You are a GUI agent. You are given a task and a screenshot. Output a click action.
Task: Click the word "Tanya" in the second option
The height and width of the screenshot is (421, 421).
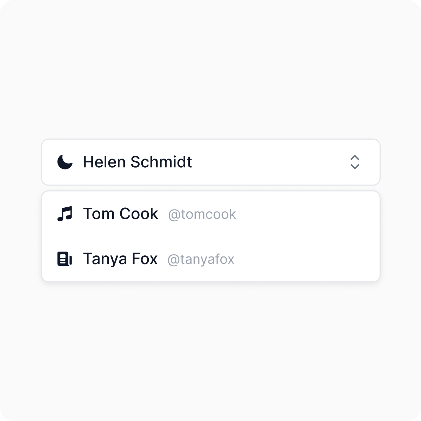click(105, 259)
